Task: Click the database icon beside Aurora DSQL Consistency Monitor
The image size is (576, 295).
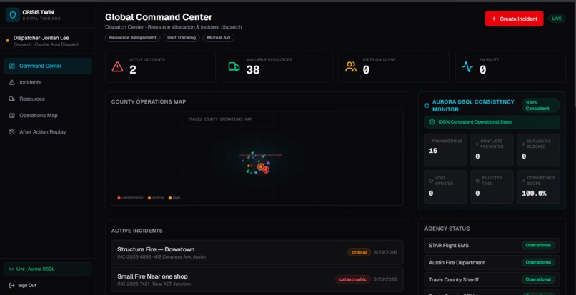Action: 427,106
